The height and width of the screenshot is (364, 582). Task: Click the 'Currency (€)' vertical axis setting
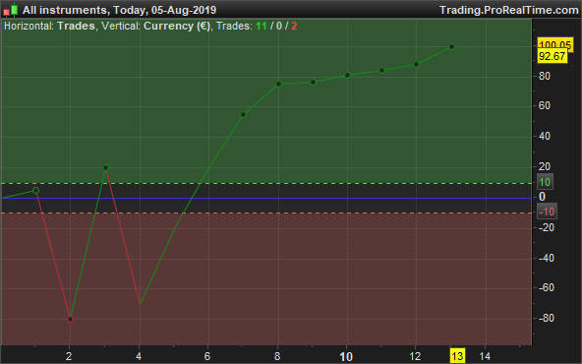click(177, 26)
